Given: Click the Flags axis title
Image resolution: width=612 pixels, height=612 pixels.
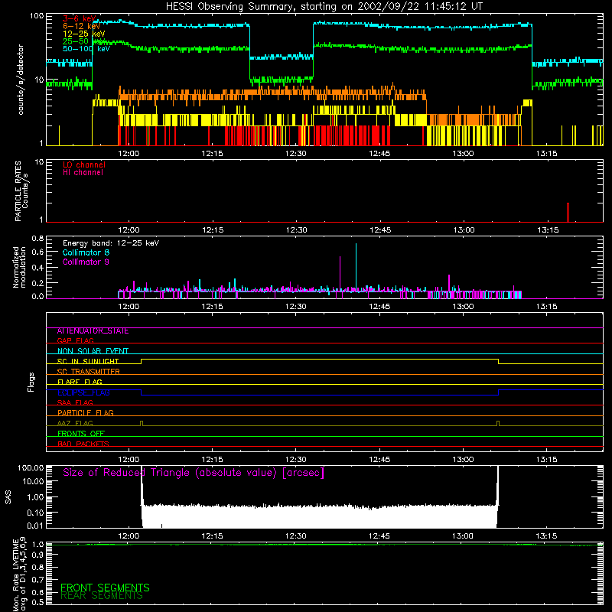Looking at the screenshot, I should (31, 382).
